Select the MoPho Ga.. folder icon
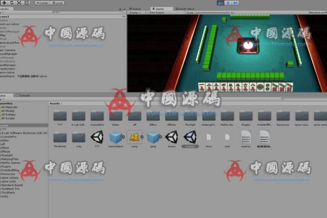Viewport: 327px width, 218px height. click(228, 116)
